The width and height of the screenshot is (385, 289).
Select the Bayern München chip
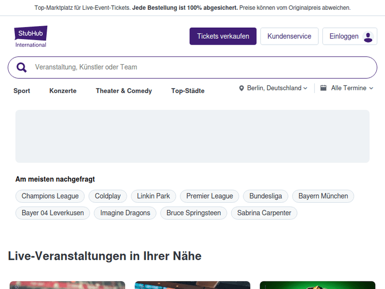pyautogui.click(x=323, y=196)
